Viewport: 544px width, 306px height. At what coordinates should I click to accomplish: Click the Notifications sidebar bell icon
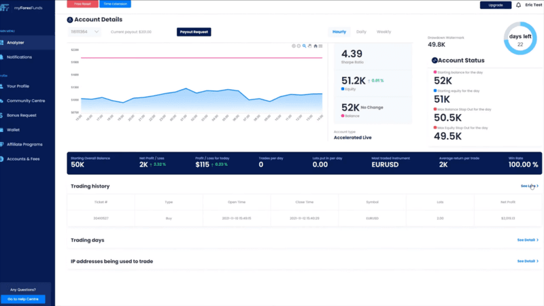pyautogui.click(x=2, y=57)
